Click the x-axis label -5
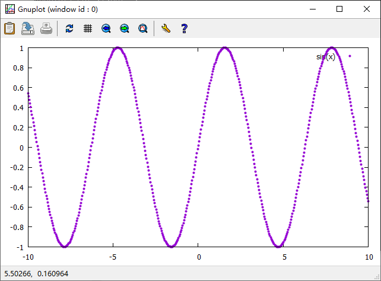 (x=113, y=257)
